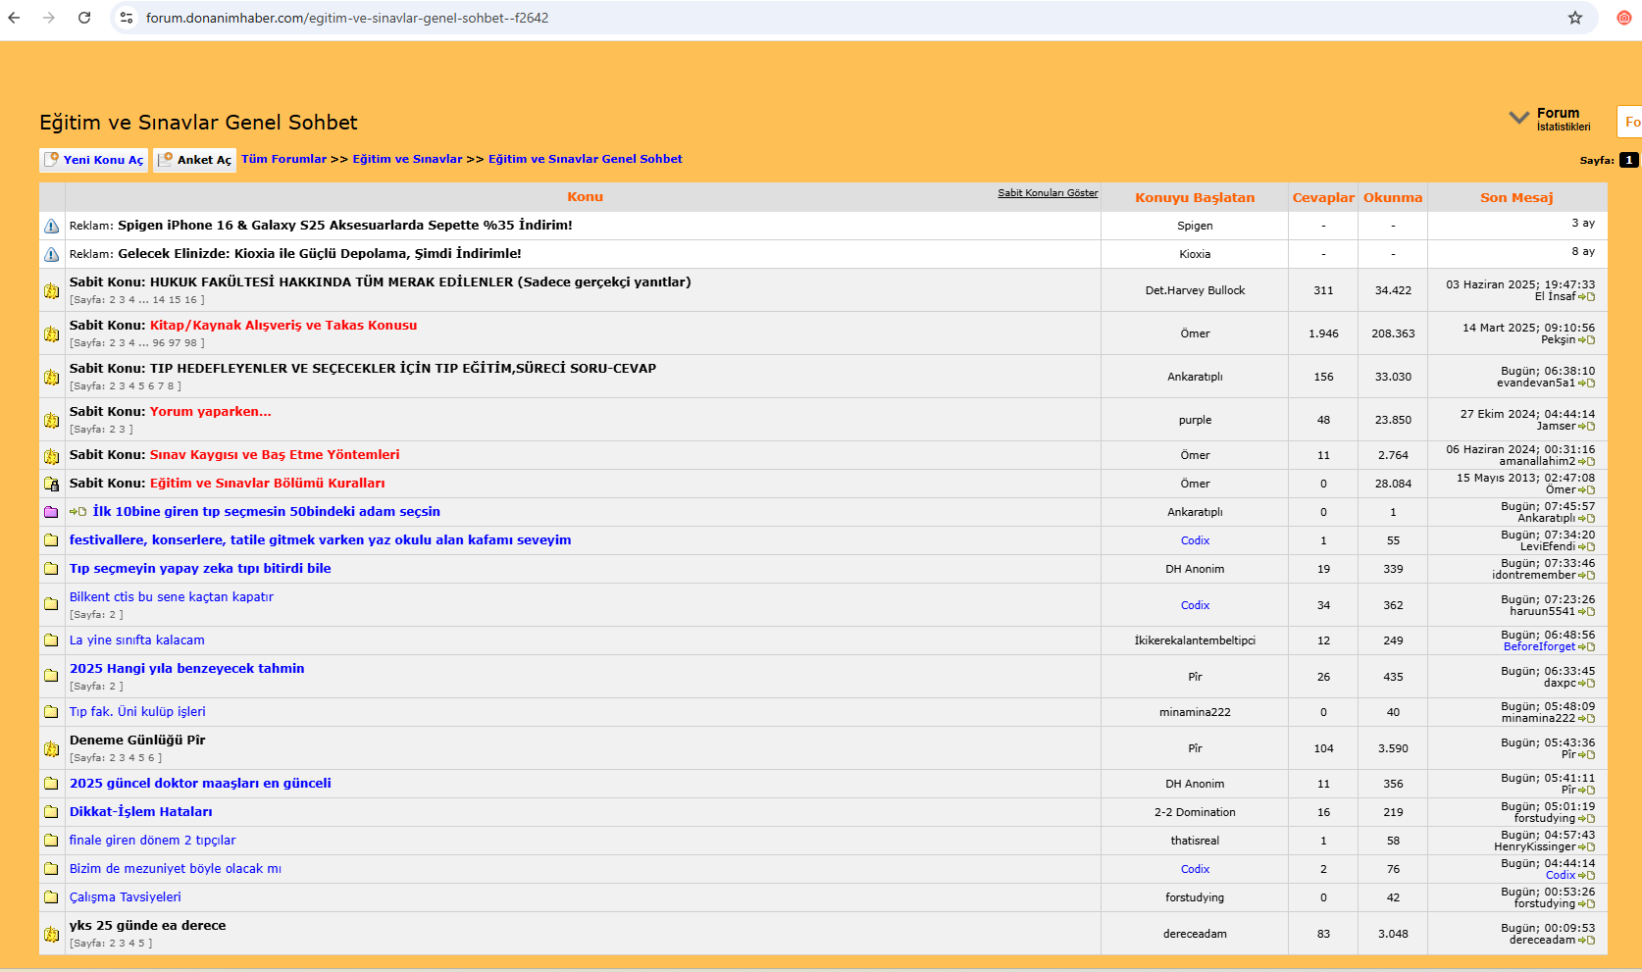Viewport: 1642px width, 972px height.
Task: Open Çalışma Tavsiyeleri topic
Action: pos(126,896)
